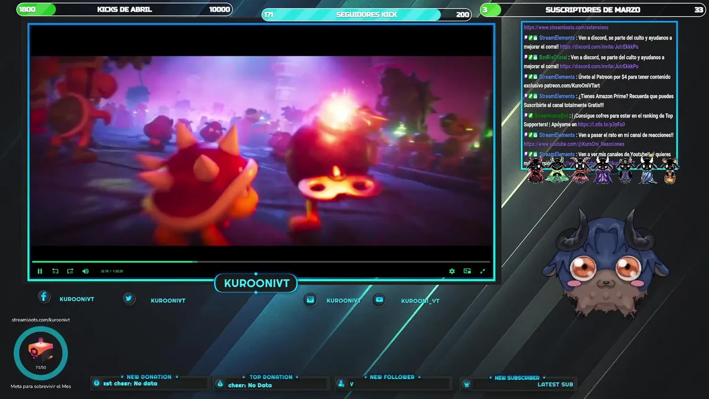Viewport: 709px width, 399px height.
Task: Click the streamloots.com/kuroonivt text
Action: 41,320
